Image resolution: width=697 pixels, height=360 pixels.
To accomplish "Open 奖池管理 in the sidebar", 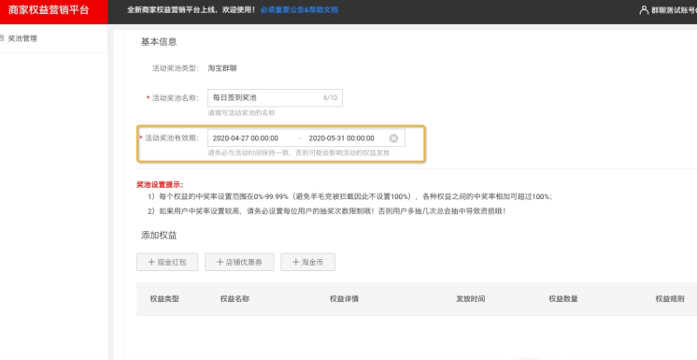I will pyautogui.click(x=22, y=38).
